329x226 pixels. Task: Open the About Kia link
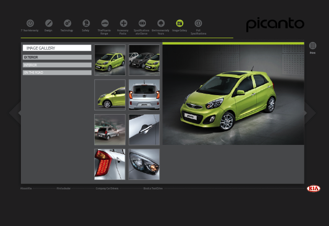click(x=26, y=188)
